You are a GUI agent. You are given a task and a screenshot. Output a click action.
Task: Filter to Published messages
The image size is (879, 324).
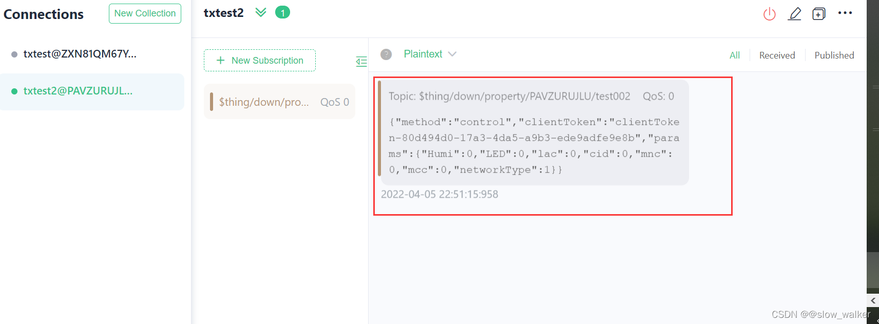pos(834,55)
